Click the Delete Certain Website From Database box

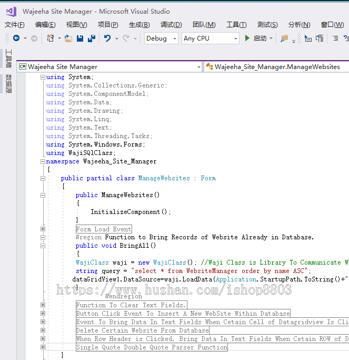tap(143, 330)
